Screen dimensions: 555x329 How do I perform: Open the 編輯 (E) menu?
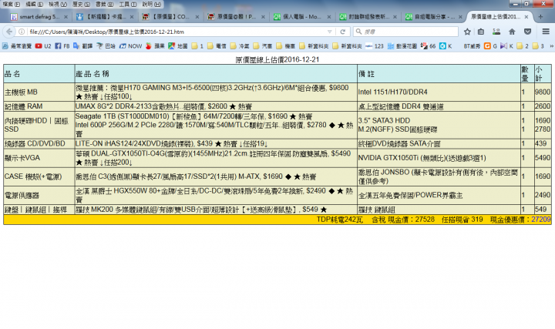coord(35,5)
